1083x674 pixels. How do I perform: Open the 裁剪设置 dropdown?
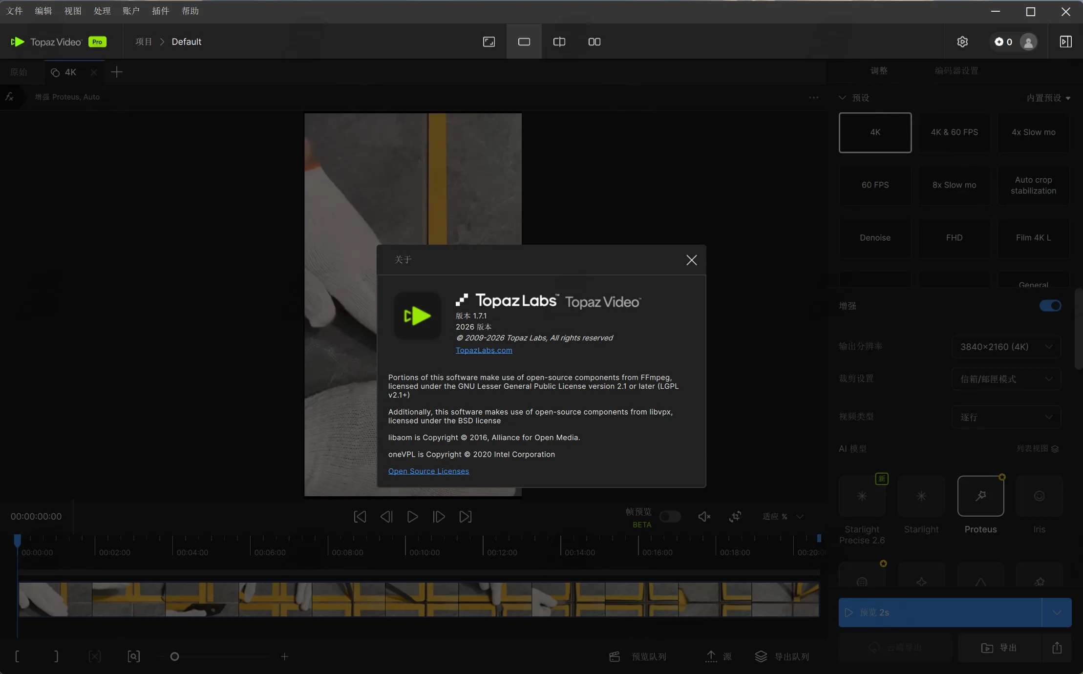pyautogui.click(x=1006, y=379)
